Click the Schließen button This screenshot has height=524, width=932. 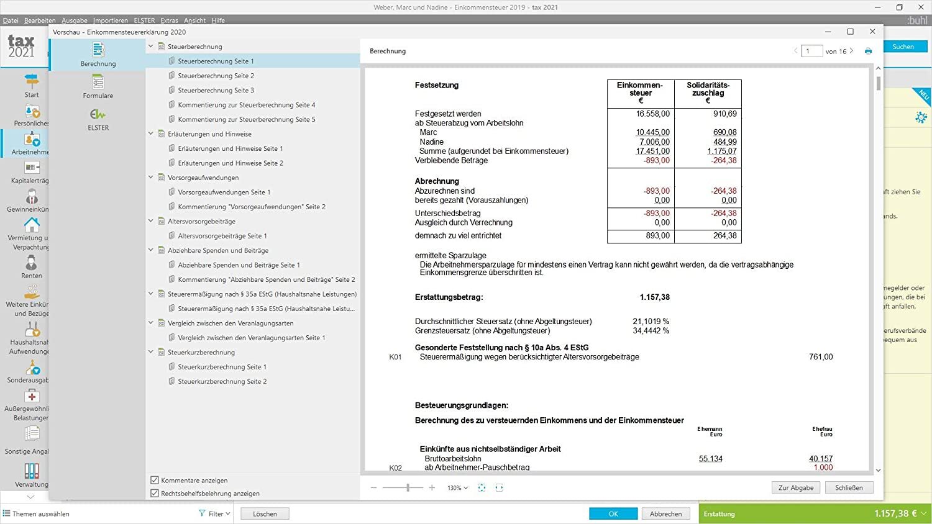[x=849, y=487]
